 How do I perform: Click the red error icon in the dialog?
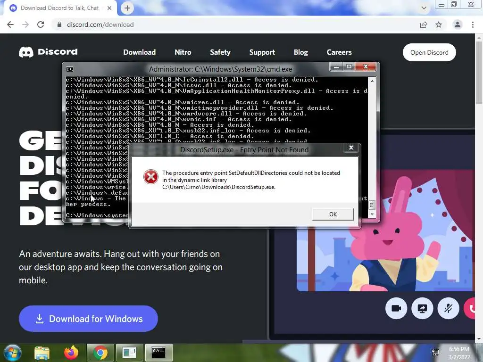tap(150, 177)
